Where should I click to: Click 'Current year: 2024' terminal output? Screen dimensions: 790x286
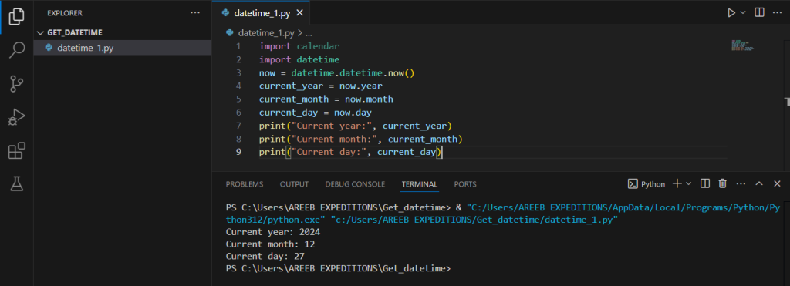[273, 232]
